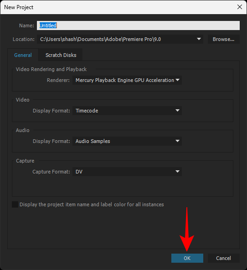Viewport: 247px width, 270px height.
Task: Switch to the Scratch Disks tab
Action: click(61, 55)
